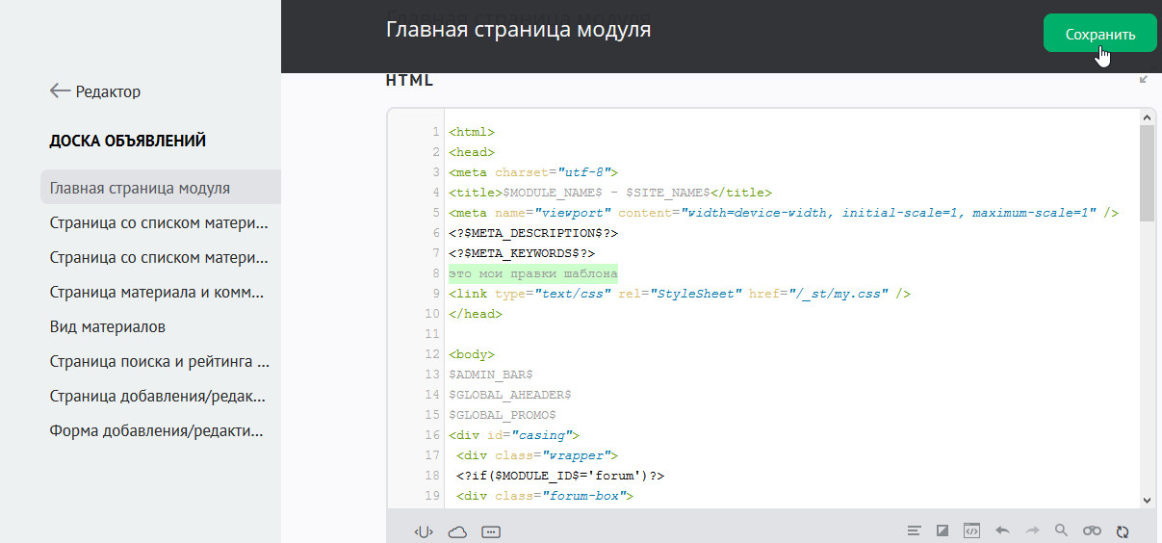The width and height of the screenshot is (1162, 543).
Task: Click the code window </> icon
Action: coord(971,530)
